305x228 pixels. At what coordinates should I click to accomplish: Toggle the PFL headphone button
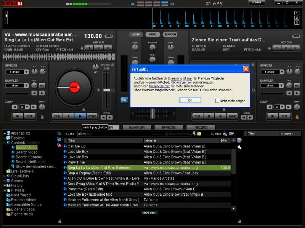[124, 100]
